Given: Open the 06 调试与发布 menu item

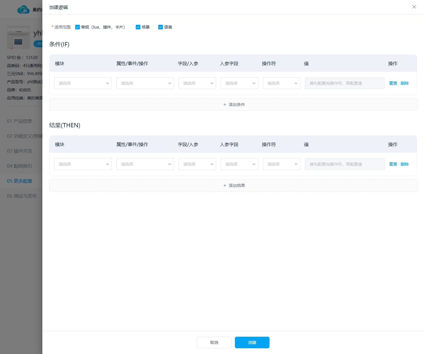Looking at the screenshot, I should click(x=22, y=196).
